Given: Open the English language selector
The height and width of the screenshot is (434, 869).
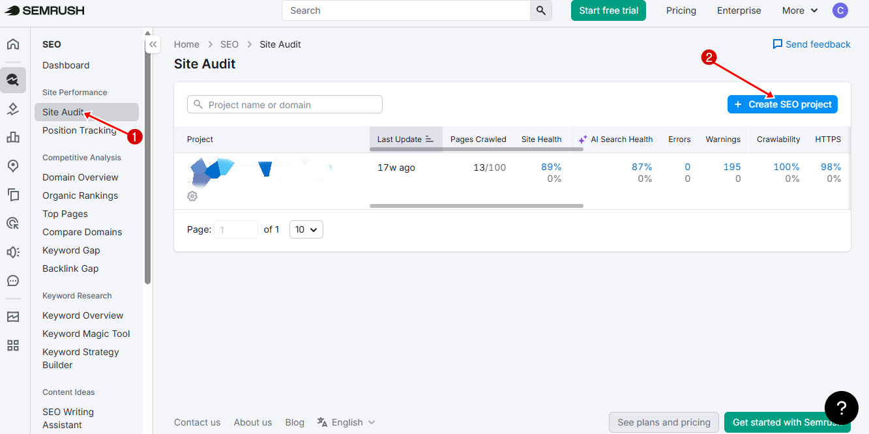Looking at the screenshot, I should tap(346, 422).
